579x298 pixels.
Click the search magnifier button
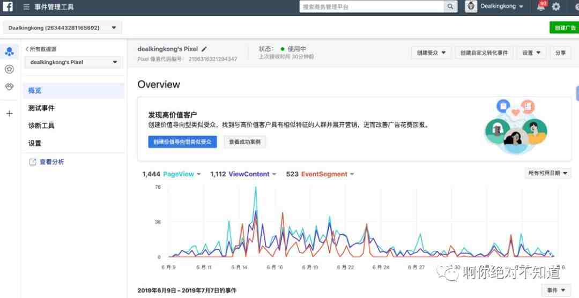pyautogui.click(x=450, y=6)
